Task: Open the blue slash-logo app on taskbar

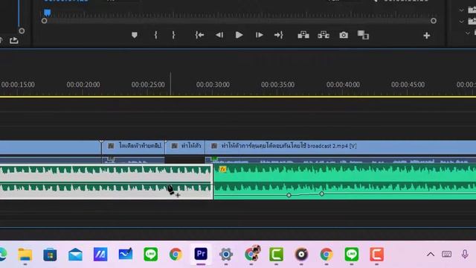Action: [x=100, y=255]
